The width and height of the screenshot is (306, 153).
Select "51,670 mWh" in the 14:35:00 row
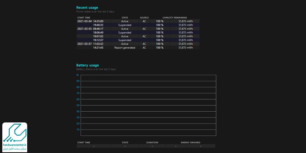pos(186,21)
